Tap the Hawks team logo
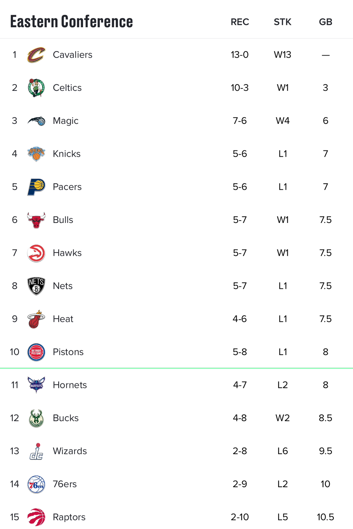The height and width of the screenshot is (529, 353). [36, 253]
